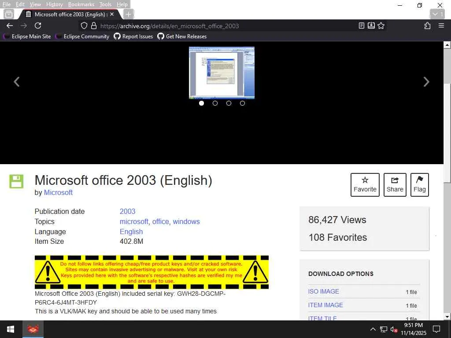Viewport: 451px width, 338px height.
Task: Open the Windows Start menu
Action: [11, 329]
